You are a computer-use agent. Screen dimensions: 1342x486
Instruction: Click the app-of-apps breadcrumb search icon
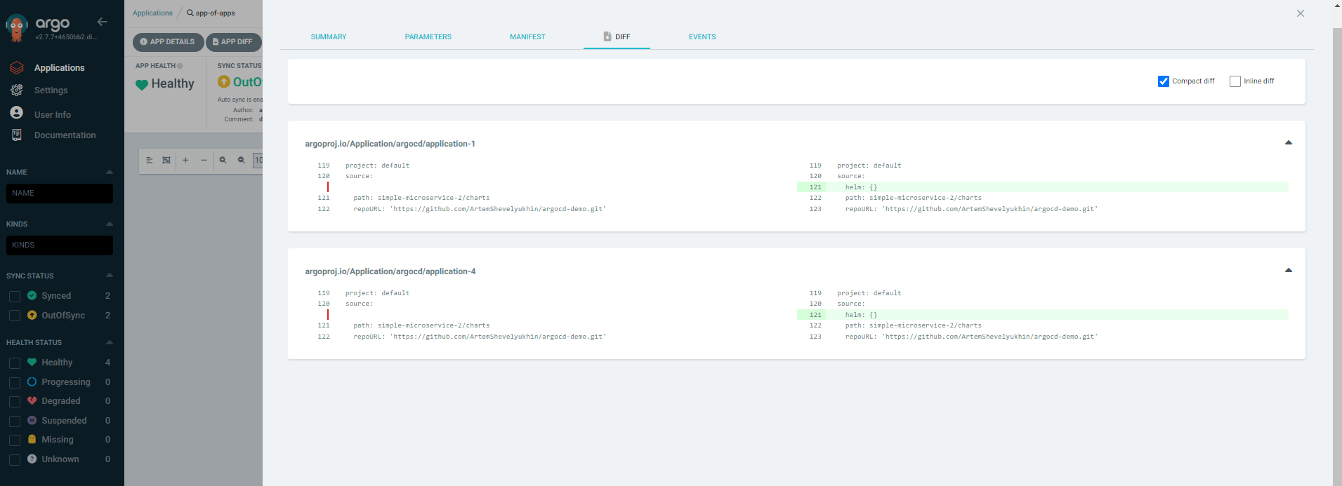point(190,13)
